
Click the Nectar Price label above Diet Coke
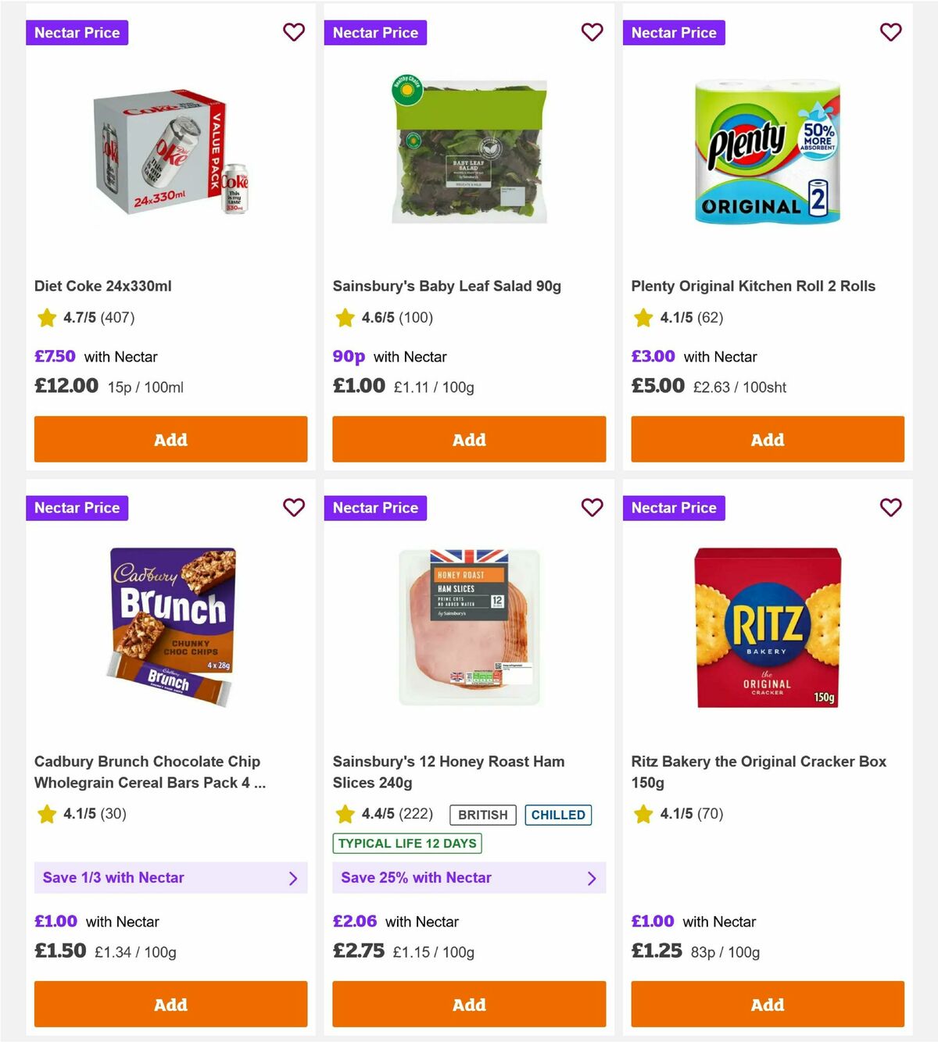click(x=77, y=32)
